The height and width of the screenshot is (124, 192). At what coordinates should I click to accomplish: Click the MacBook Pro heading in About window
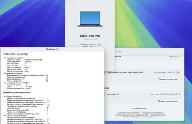pos(90,36)
